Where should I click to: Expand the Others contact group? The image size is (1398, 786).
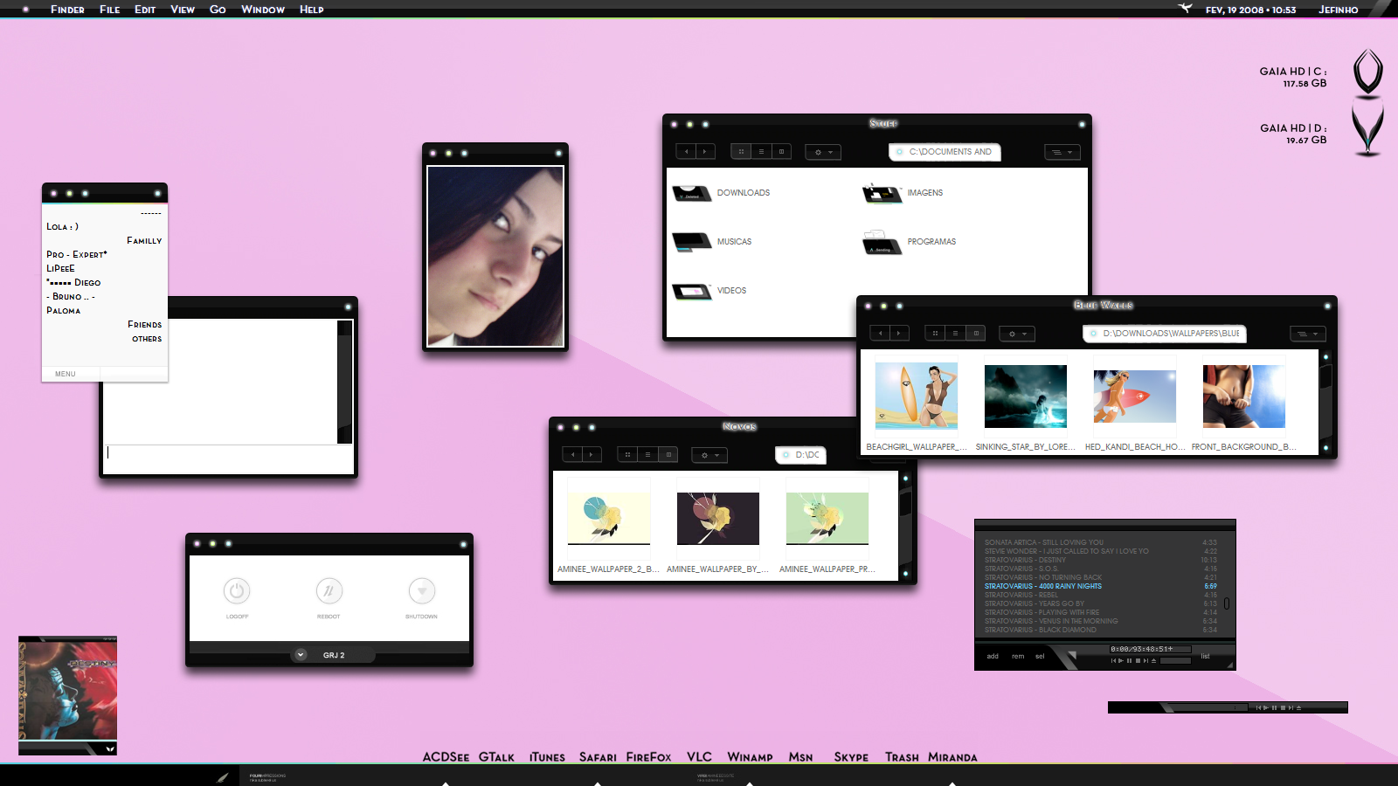pos(147,339)
